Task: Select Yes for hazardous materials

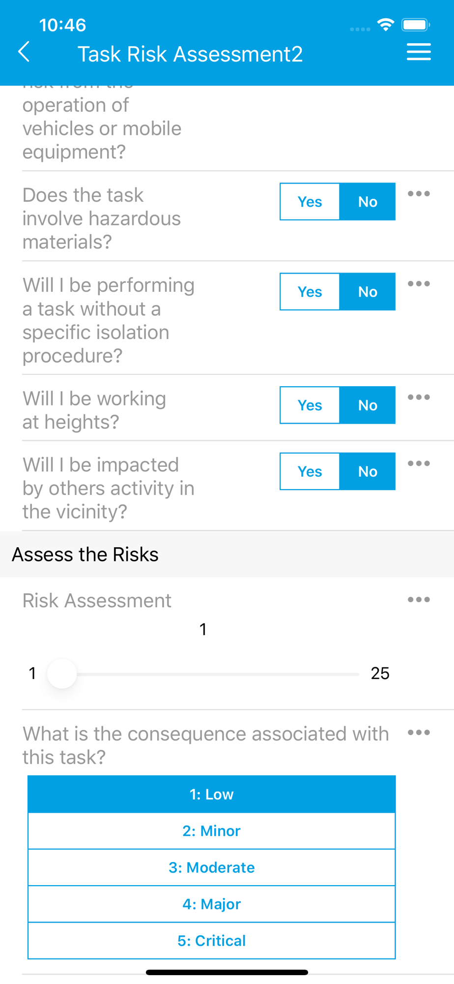Action: (310, 202)
